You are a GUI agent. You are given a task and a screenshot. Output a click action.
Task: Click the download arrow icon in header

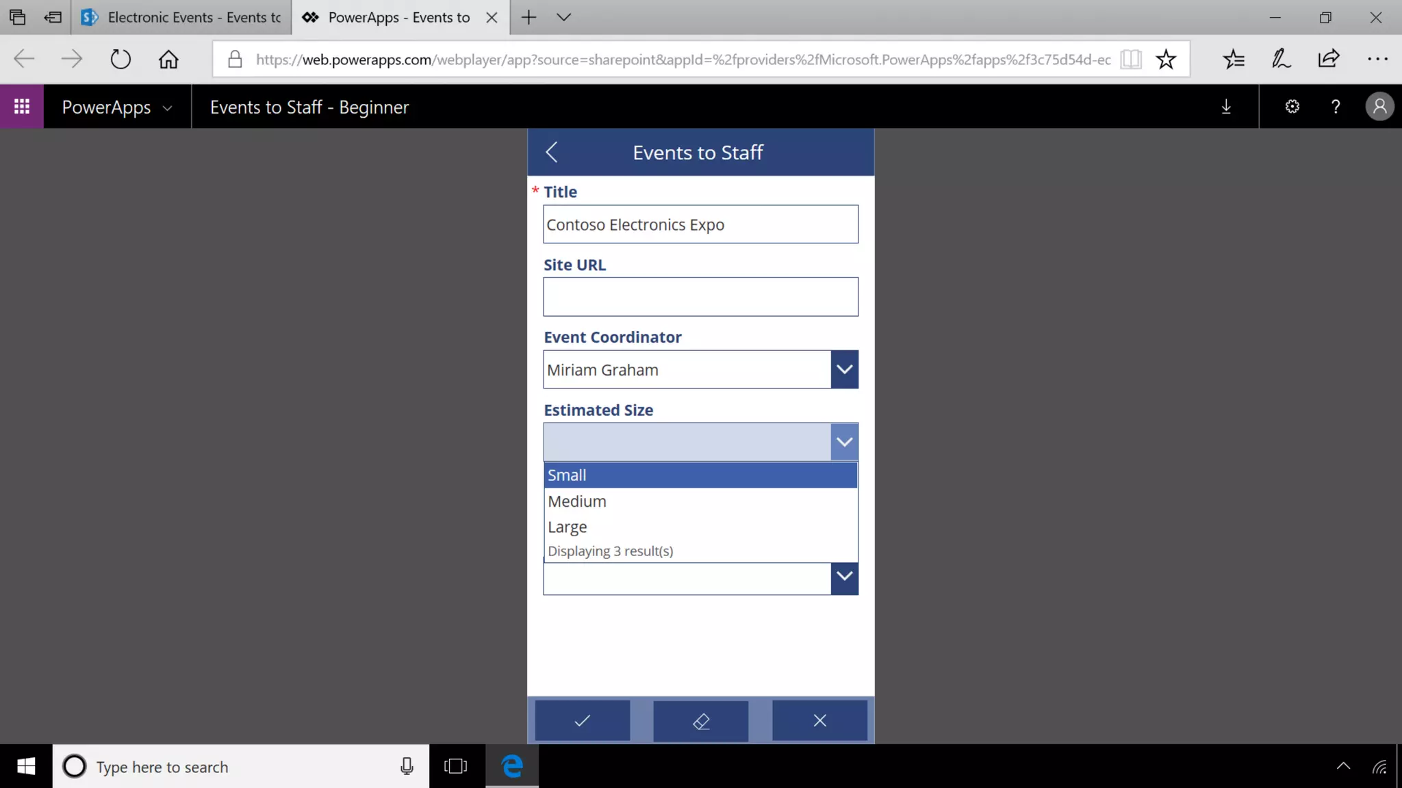[1226, 107]
